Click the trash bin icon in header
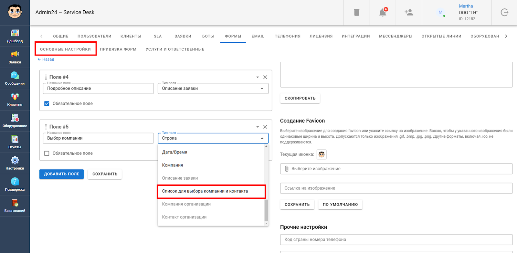 (356, 13)
